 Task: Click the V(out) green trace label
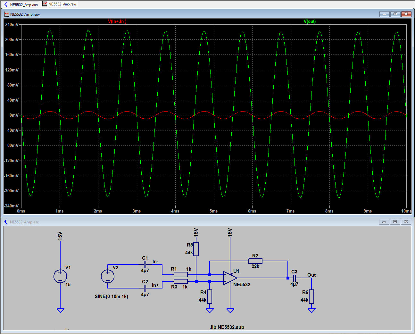pos(310,21)
